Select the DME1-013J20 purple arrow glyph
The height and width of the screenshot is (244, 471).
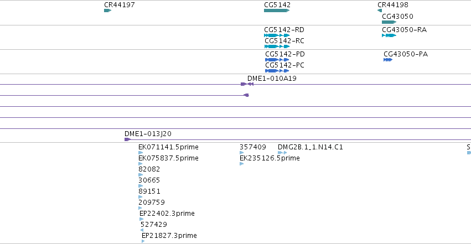127,139
